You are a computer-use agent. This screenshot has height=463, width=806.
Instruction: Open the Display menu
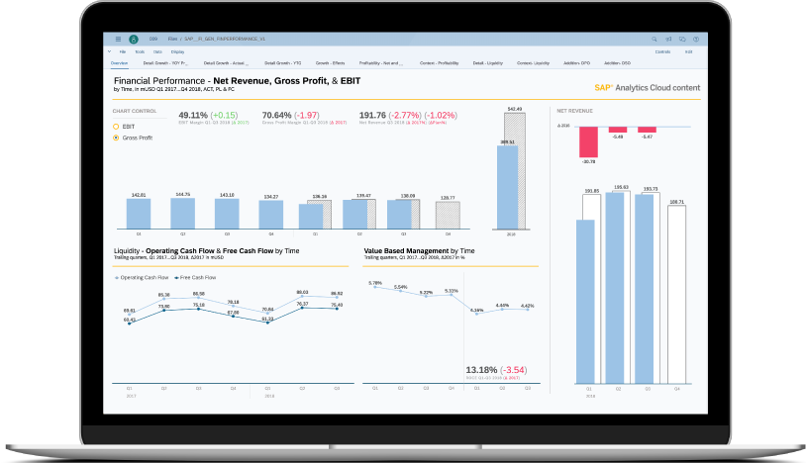click(177, 51)
